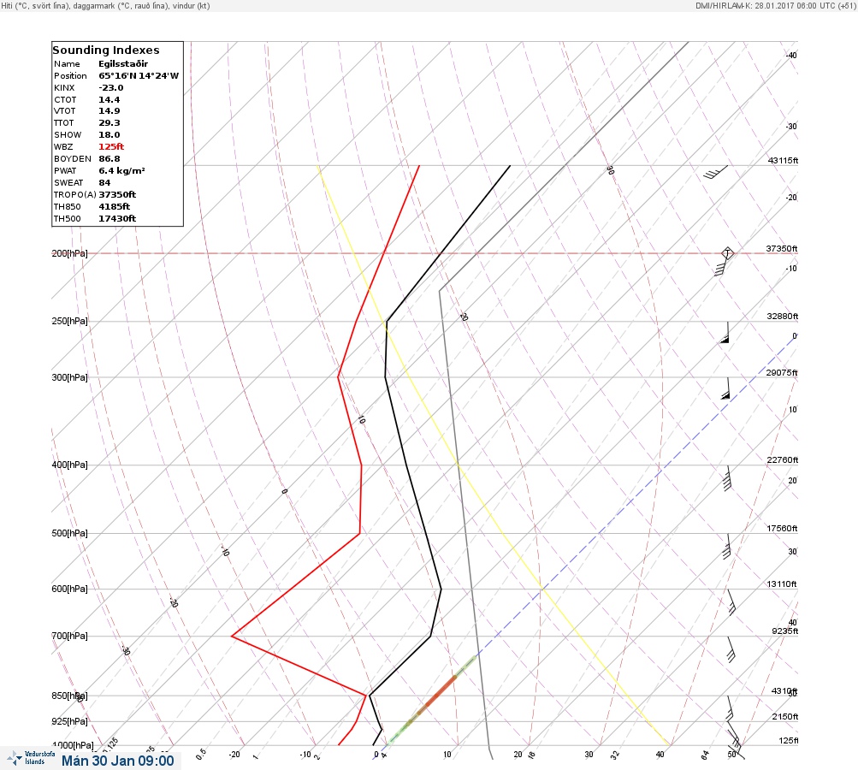Click the wind barb at the 400 hPa level

pos(727,478)
